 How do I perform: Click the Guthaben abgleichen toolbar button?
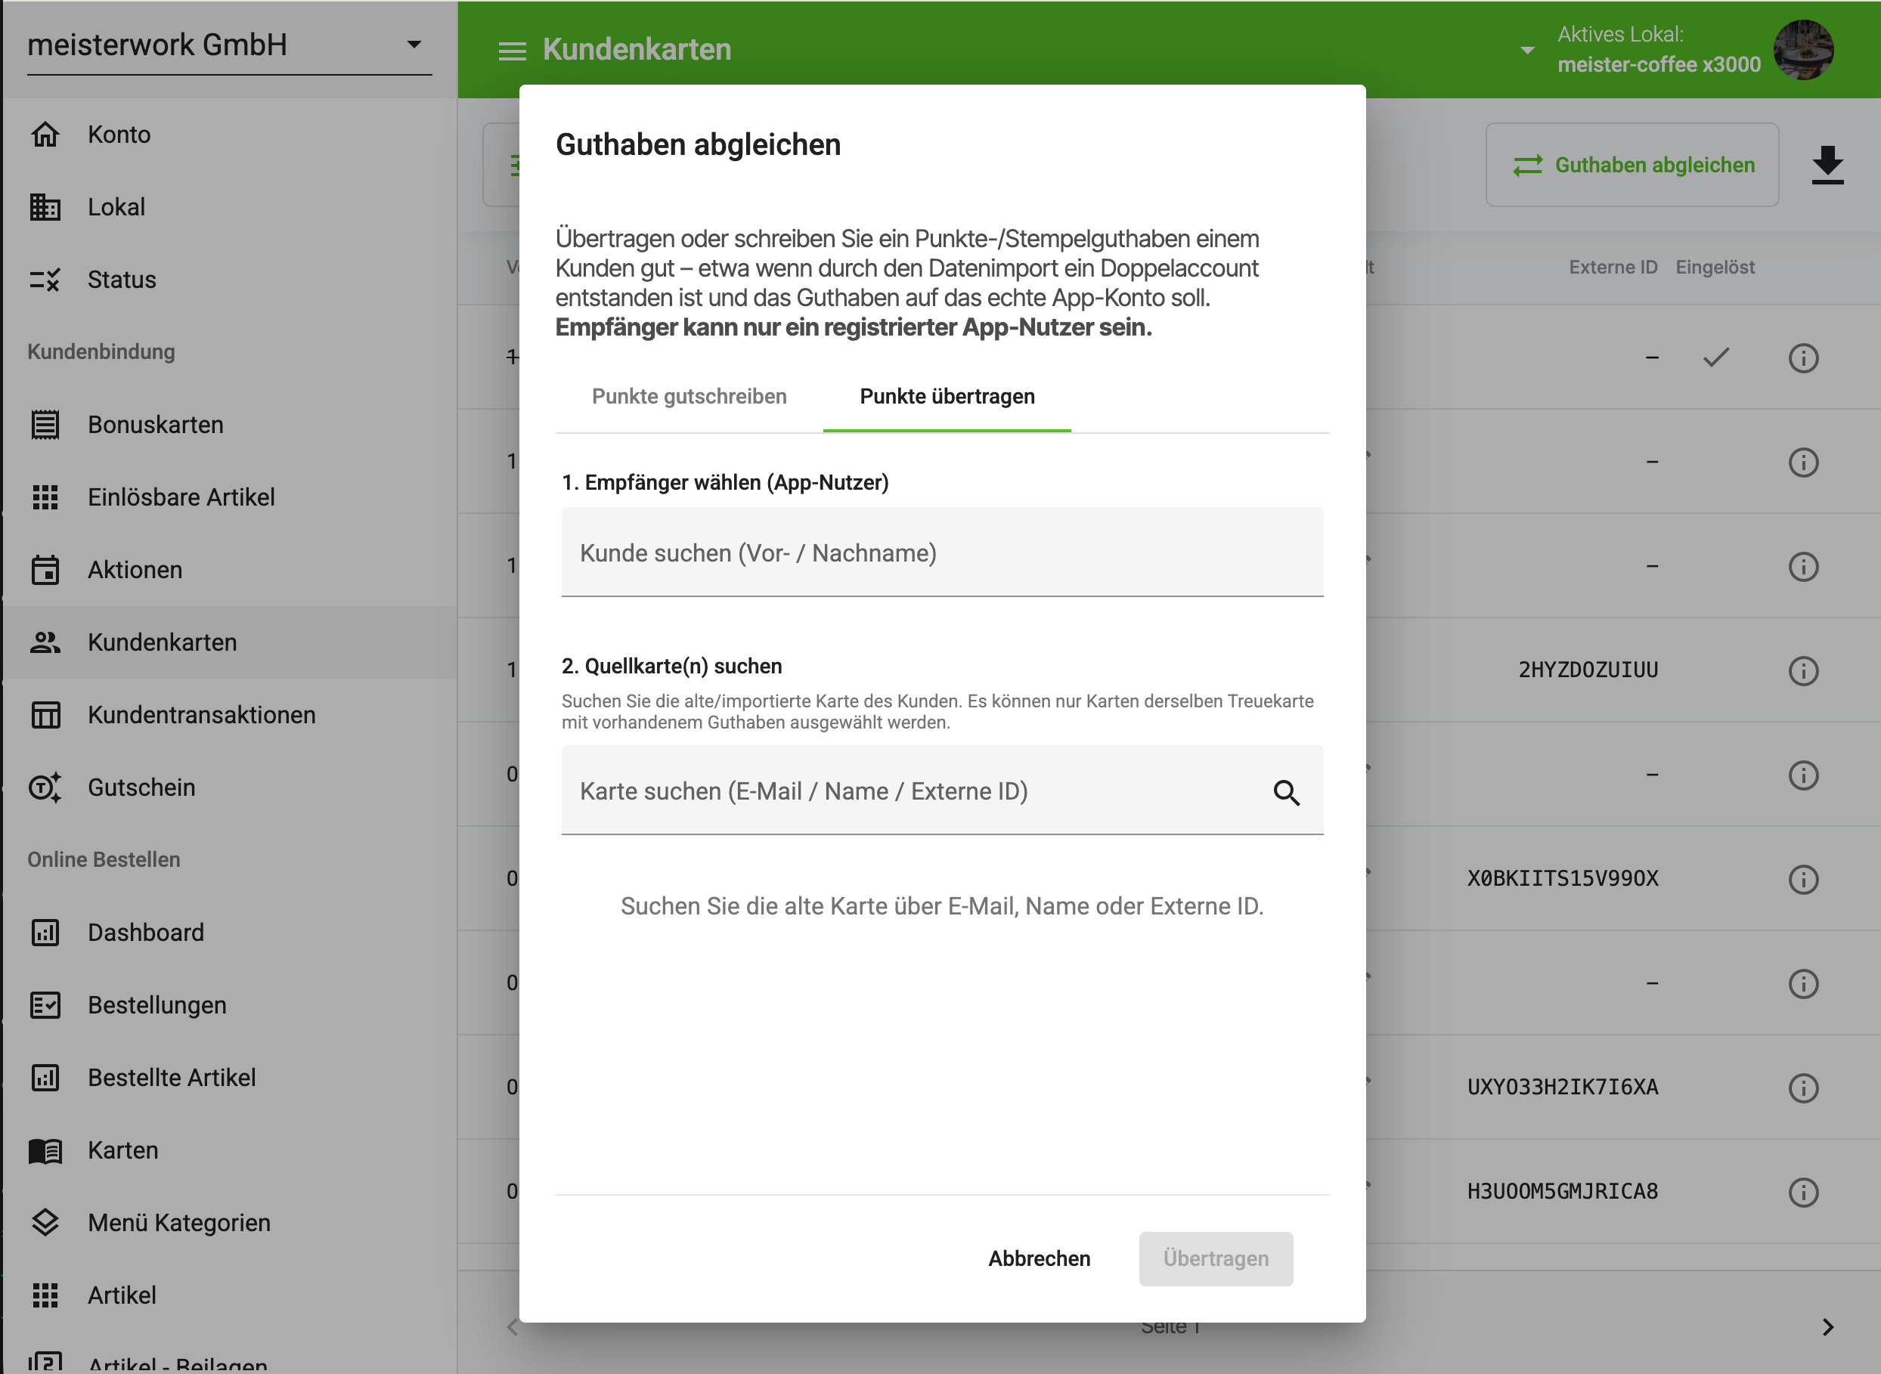(x=1632, y=165)
